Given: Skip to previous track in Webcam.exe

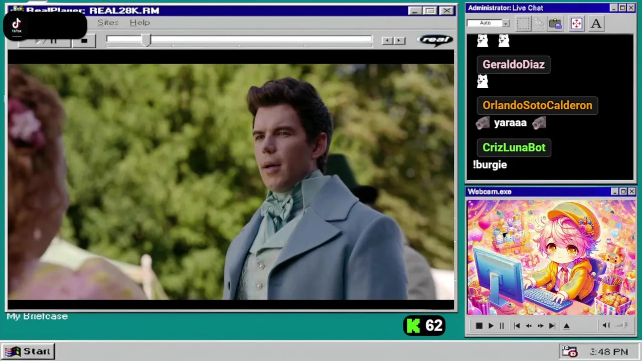Looking at the screenshot, I should (517, 326).
